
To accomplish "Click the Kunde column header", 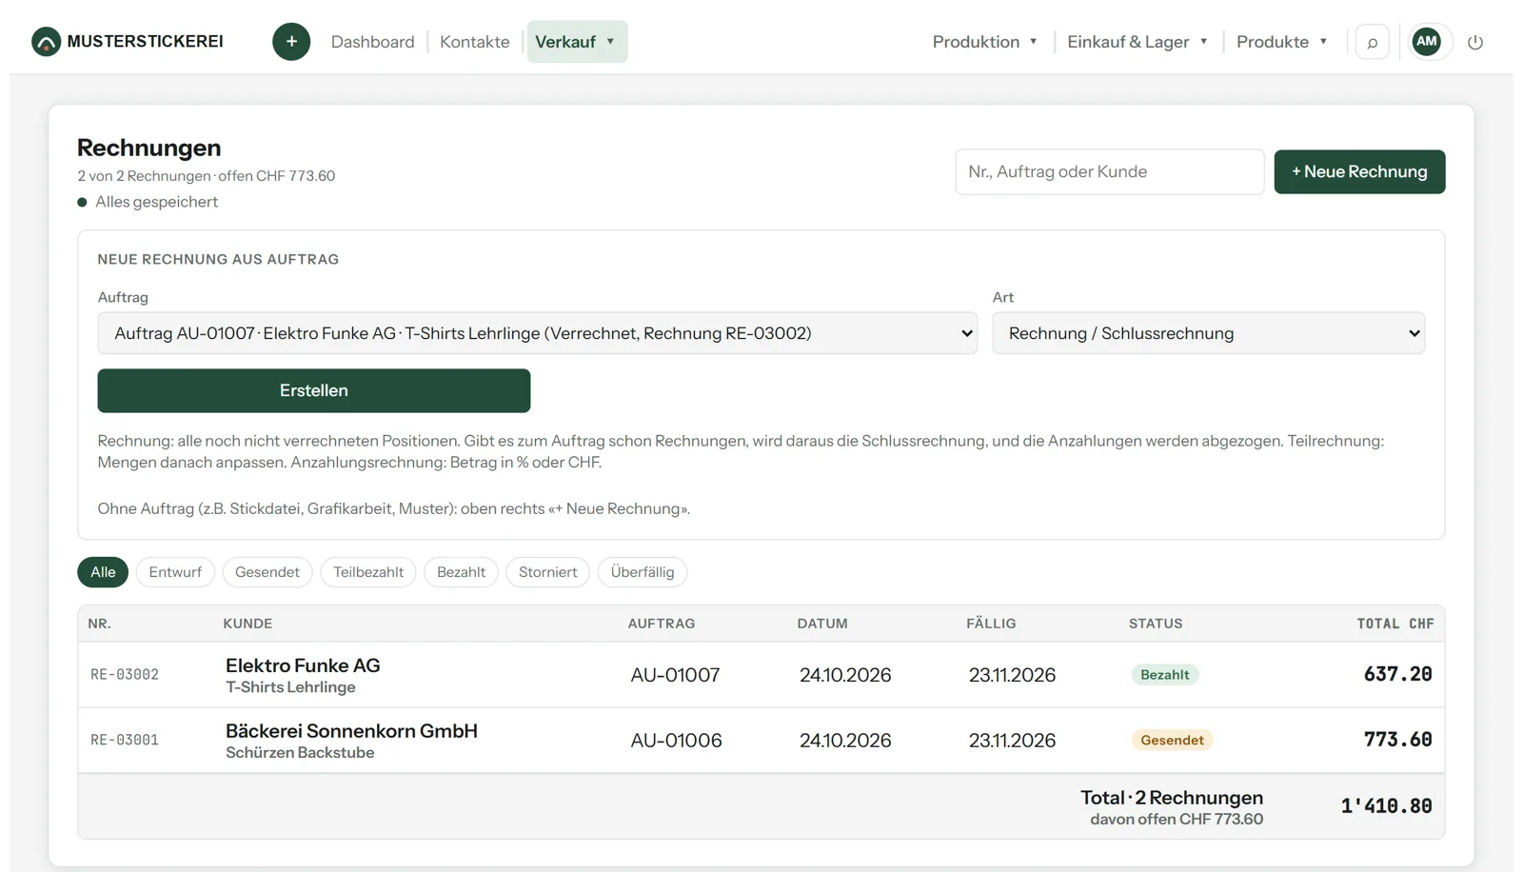I will pyautogui.click(x=247, y=624).
